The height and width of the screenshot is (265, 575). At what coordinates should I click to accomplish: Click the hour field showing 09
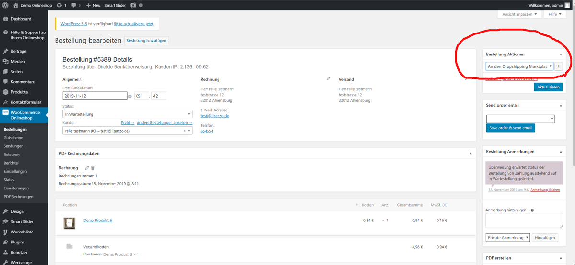point(141,96)
